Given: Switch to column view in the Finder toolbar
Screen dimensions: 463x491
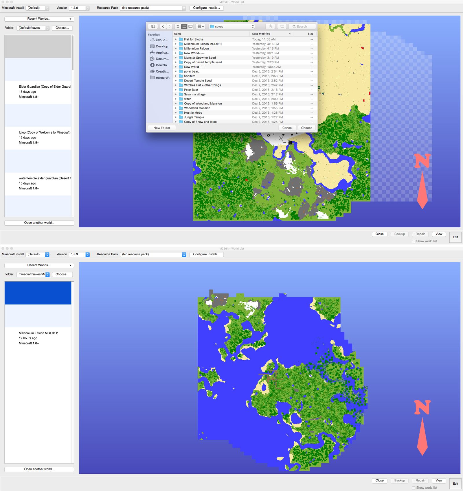Looking at the screenshot, I should (x=190, y=26).
